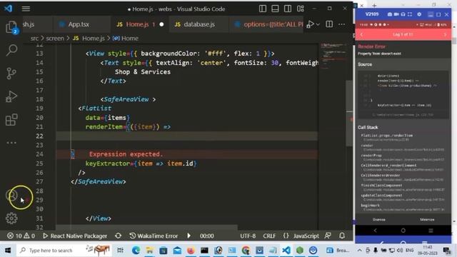Show additional views ellipsis in activity bar

pyautogui.click(x=11, y=143)
